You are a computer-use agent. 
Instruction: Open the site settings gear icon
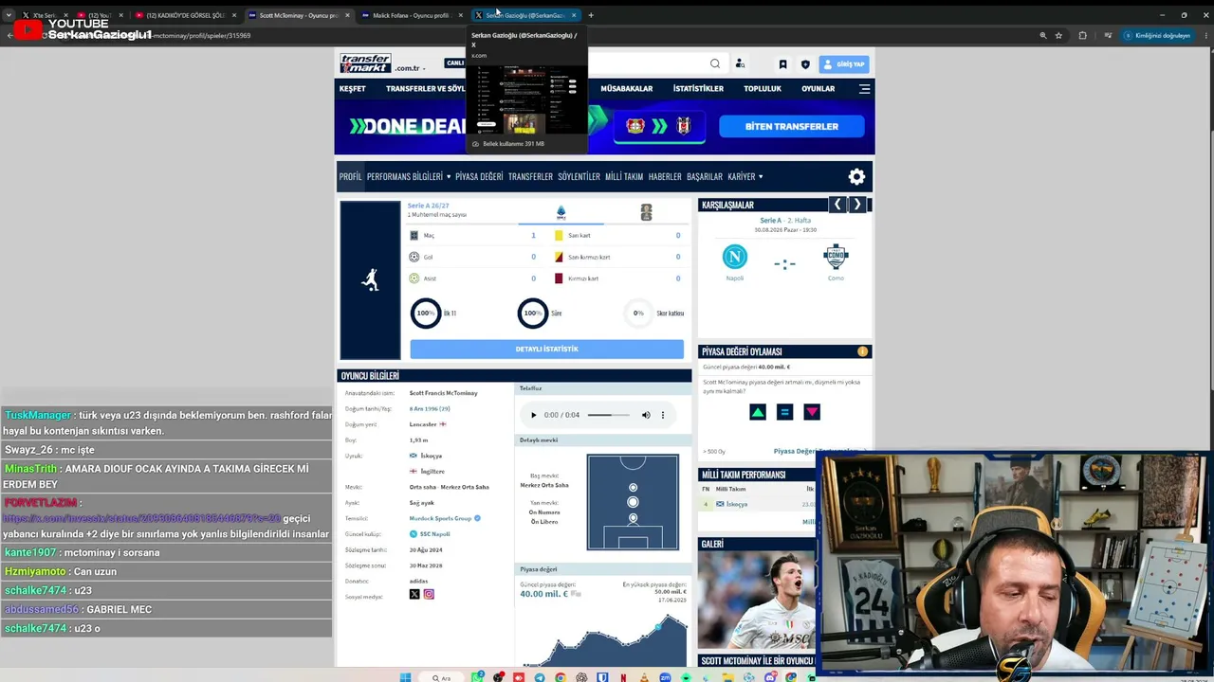coord(856,177)
